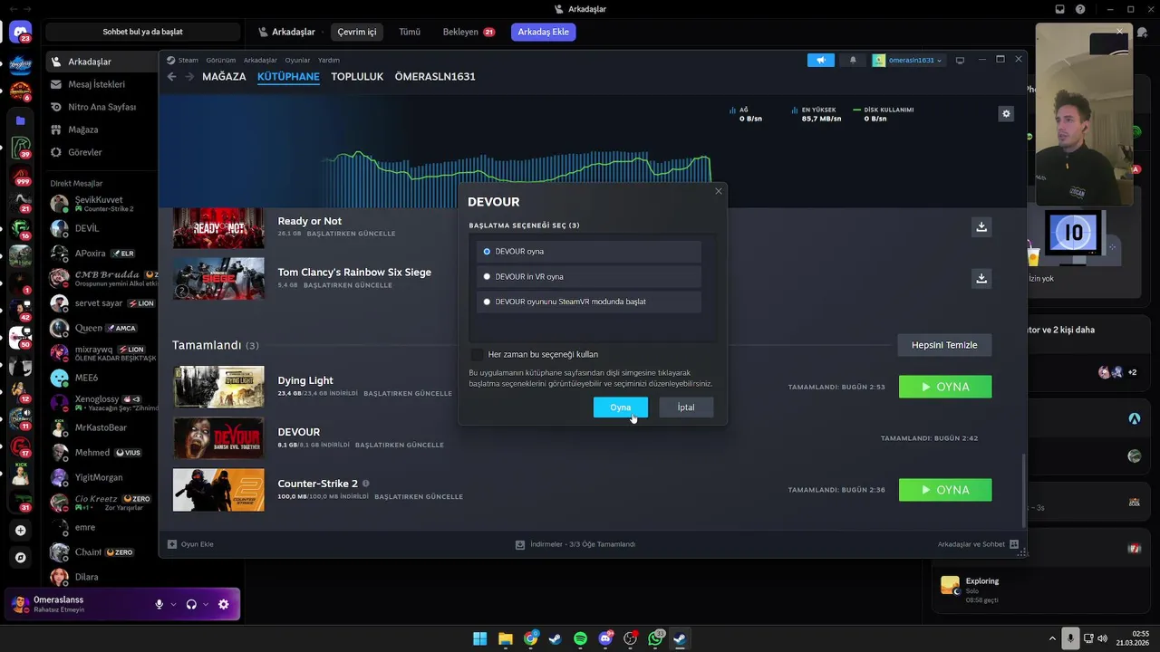Screen dimensions: 1160x652
Task: Open the Bekleyen friends tab in Discord
Action: click(x=469, y=32)
